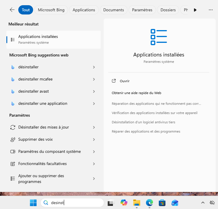Show hidden system tray icons

point(203,203)
